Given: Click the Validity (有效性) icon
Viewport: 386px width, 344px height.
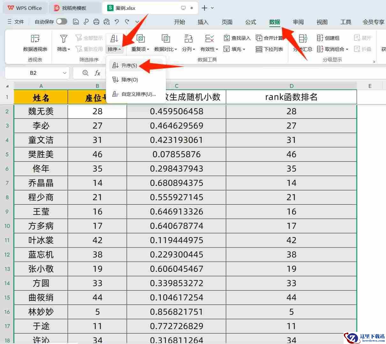Looking at the screenshot, I should (x=209, y=39).
